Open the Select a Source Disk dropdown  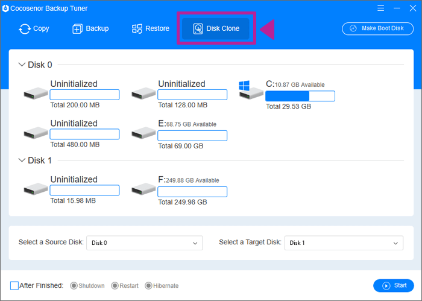coord(145,243)
